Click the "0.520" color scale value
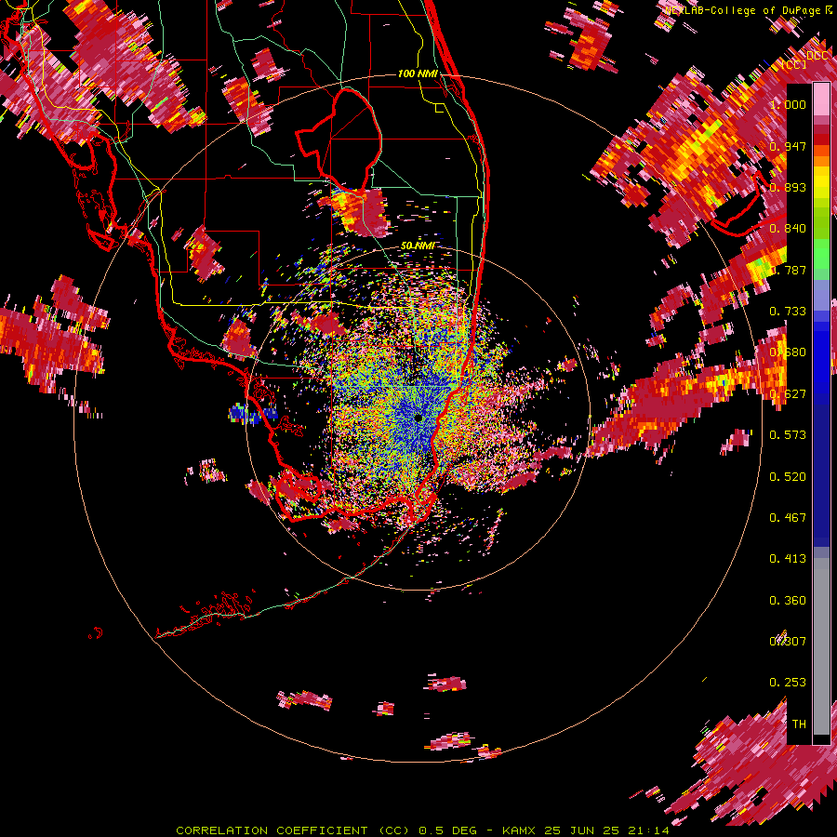Viewport: 837px width, 837px height. pyautogui.click(x=788, y=476)
